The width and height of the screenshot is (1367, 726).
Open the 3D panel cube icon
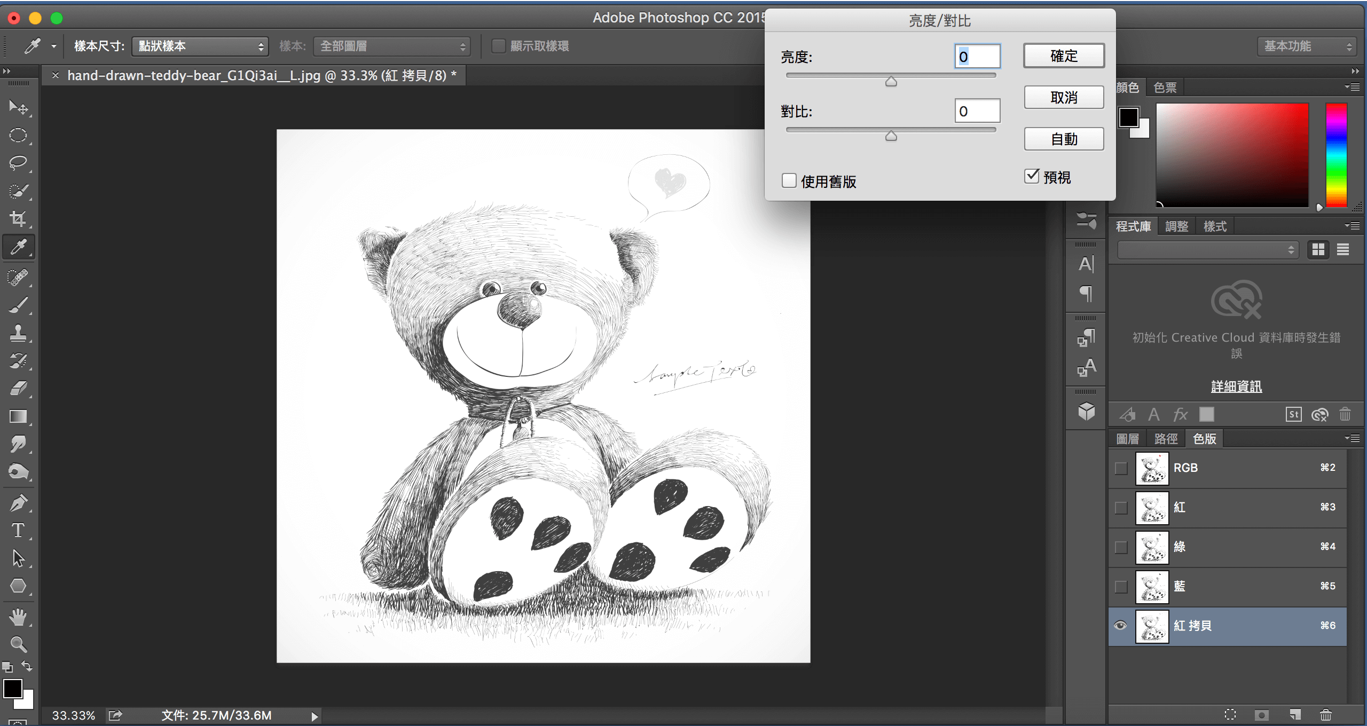1086,412
